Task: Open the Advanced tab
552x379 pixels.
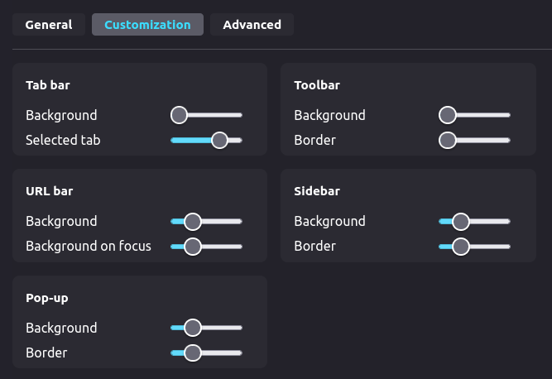Action: click(x=252, y=25)
